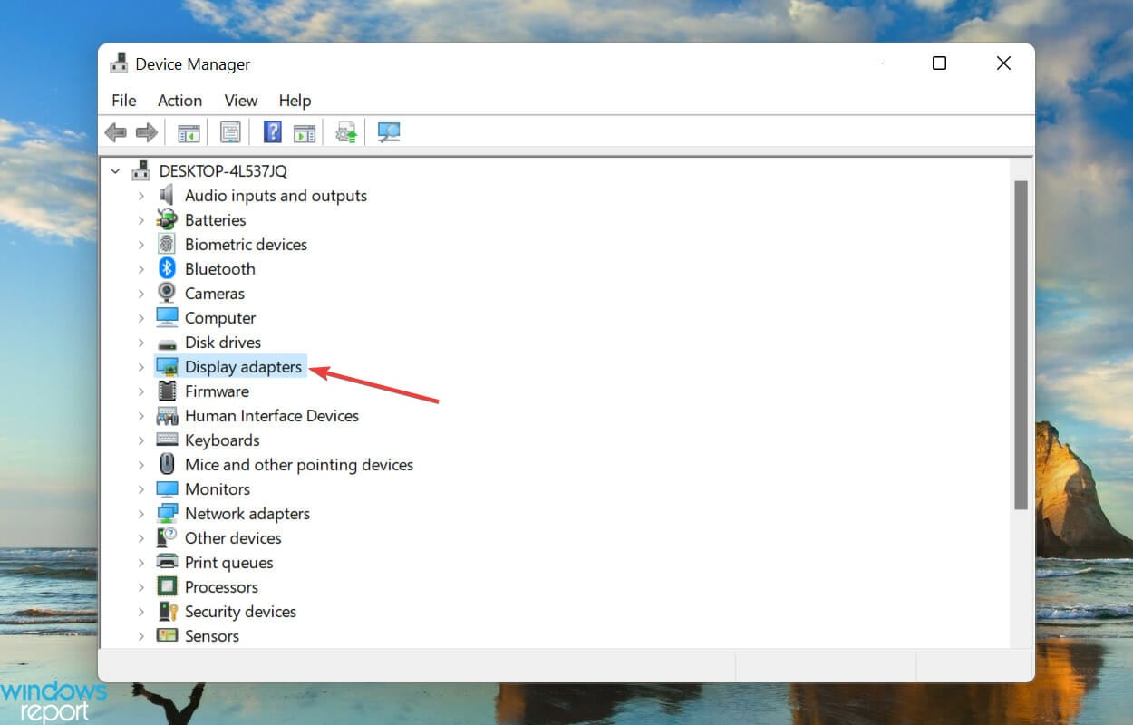Click the blue Help question-mark icon
Screen dimensions: 1133x725
pos(272,132)
